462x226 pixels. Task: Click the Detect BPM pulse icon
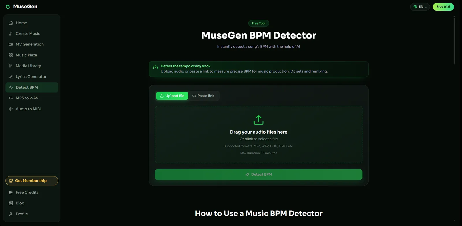click(x=11, y=87)
